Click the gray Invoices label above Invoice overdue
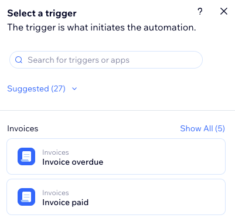The width and height of the screenshot is (235, 218). [x=56, y=152]
